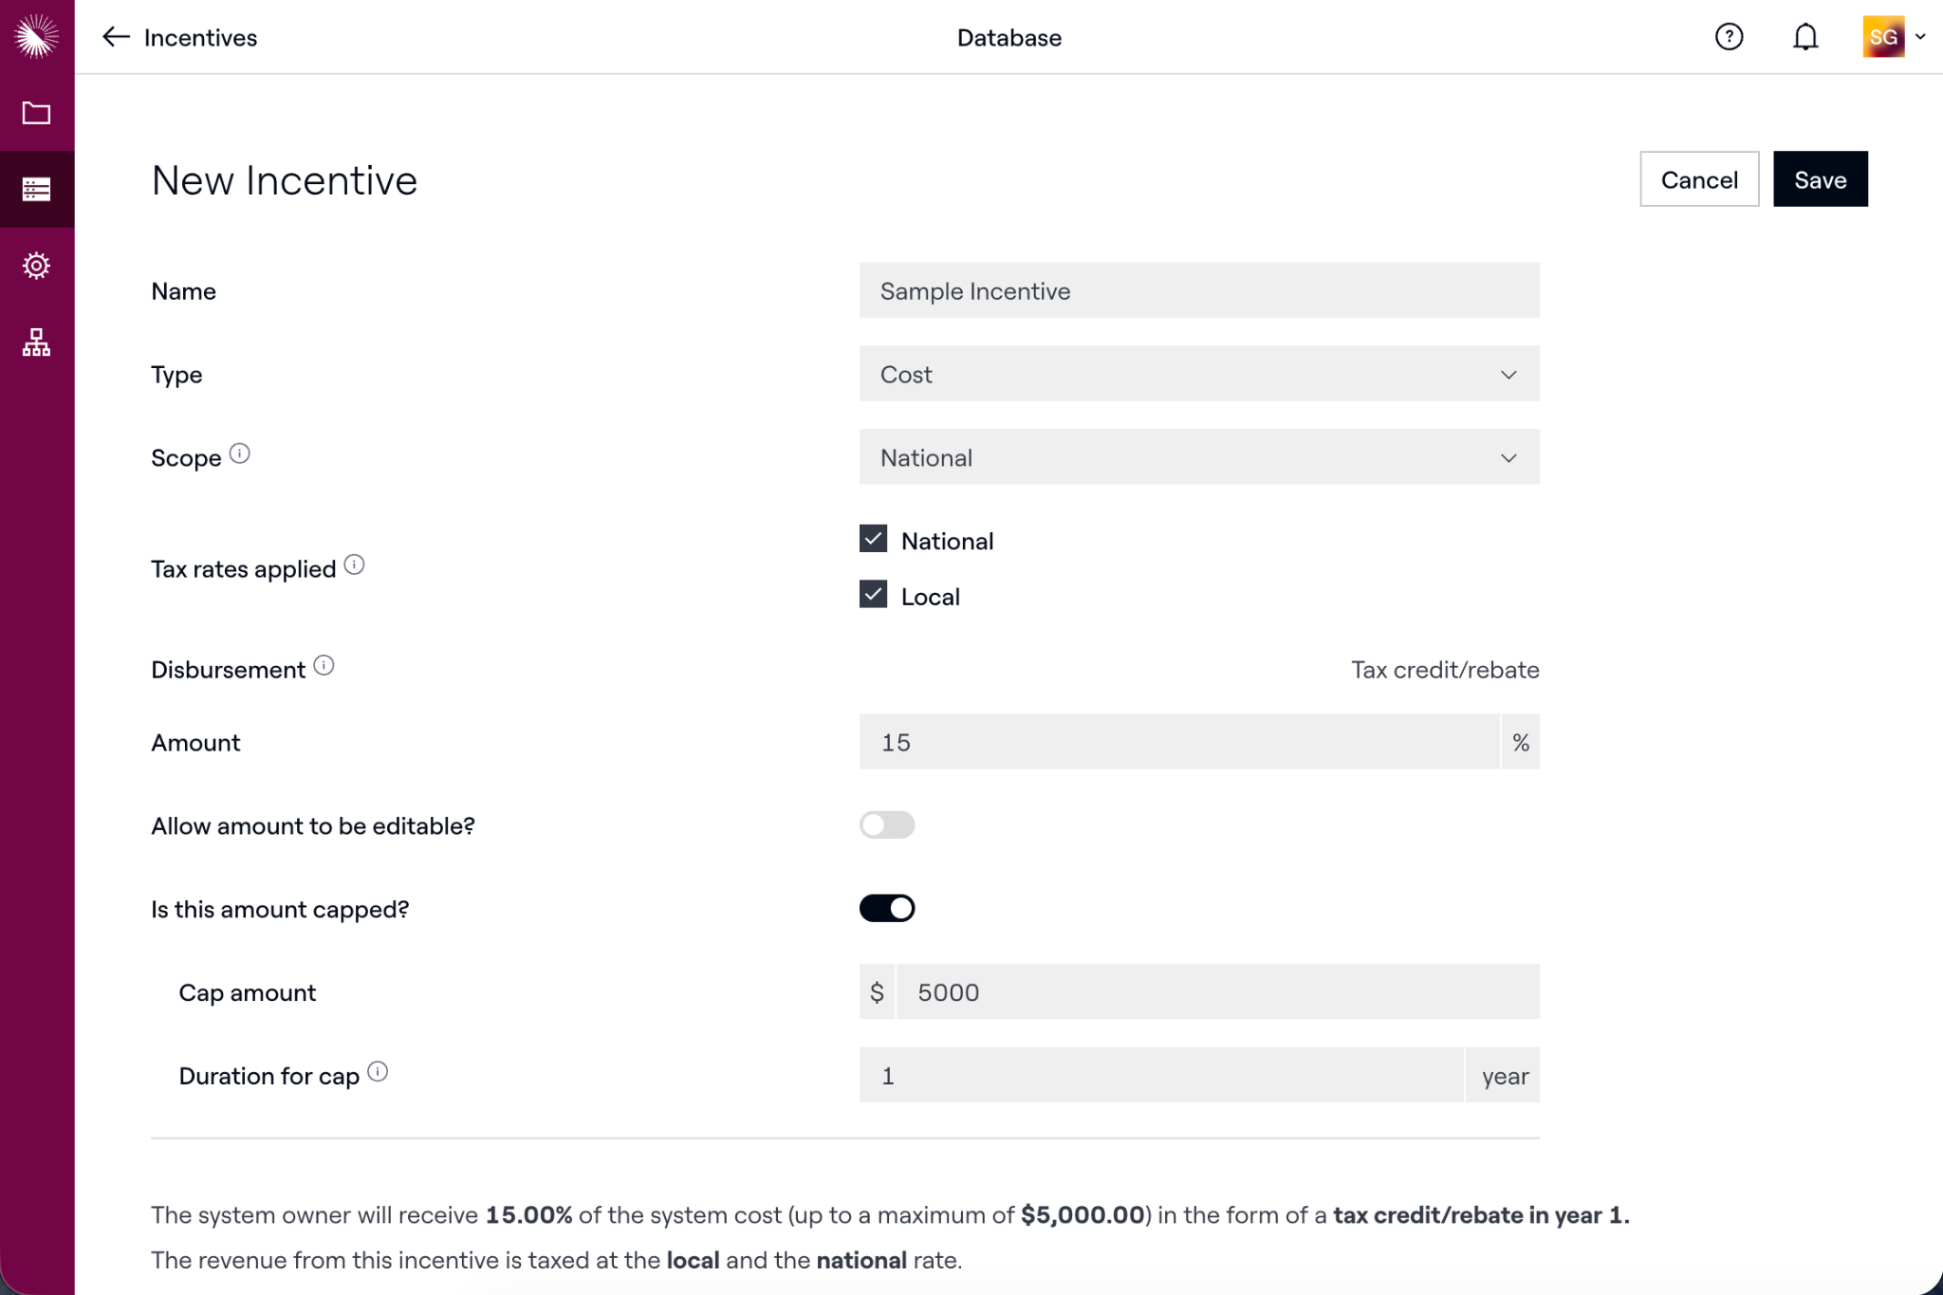Enable the Allow amount to be editable toggle
This screenshot has height=1295, width=1943.
pyautogui.click(x=887, y=824)
